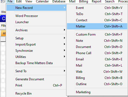Image resolution: width=128 pixels, height=97 pixels.
Task: Open the Calendar menu
Action: (42, 1)
